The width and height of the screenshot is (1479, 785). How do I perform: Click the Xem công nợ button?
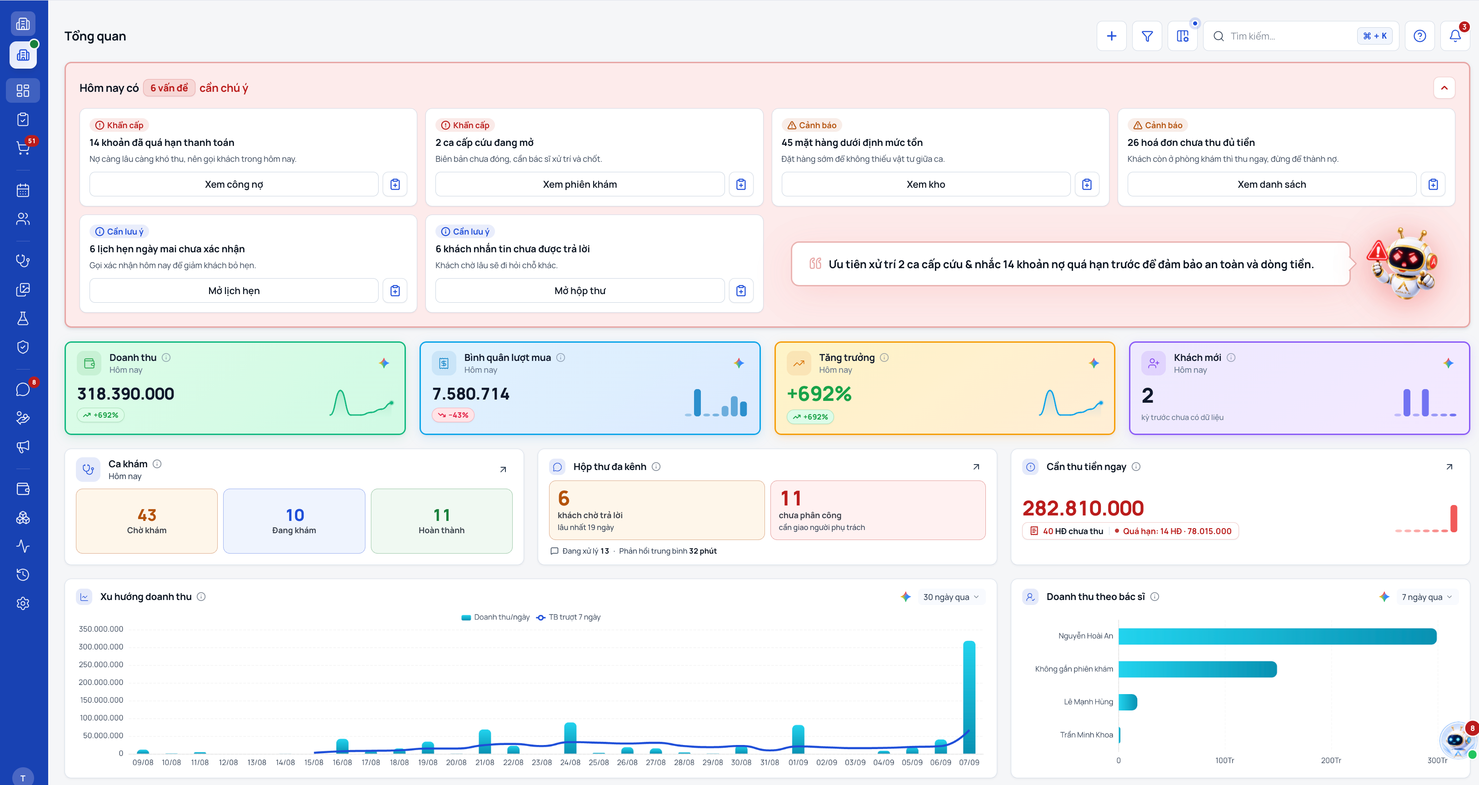(x=234, y=185)
